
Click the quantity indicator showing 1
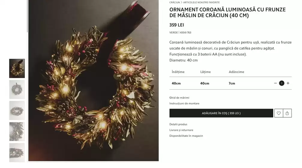coord(282,83)
